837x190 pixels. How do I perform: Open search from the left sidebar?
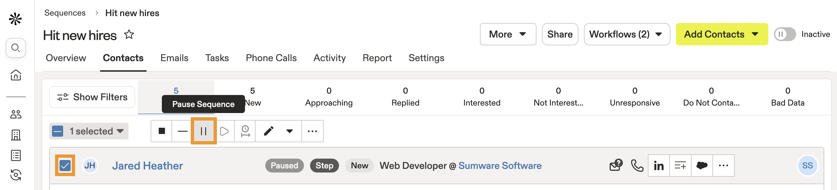16,48
